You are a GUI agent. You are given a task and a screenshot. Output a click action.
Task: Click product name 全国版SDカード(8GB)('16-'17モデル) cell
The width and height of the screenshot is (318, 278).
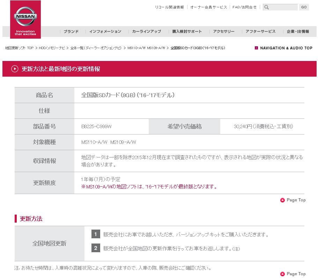click(128, 95)
